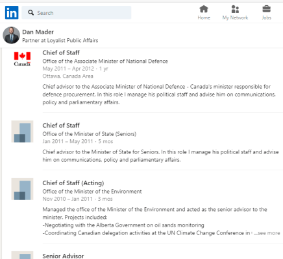
Task: Click the Senior Advisor company placeholder logo
Action: (x=22, y=255)
